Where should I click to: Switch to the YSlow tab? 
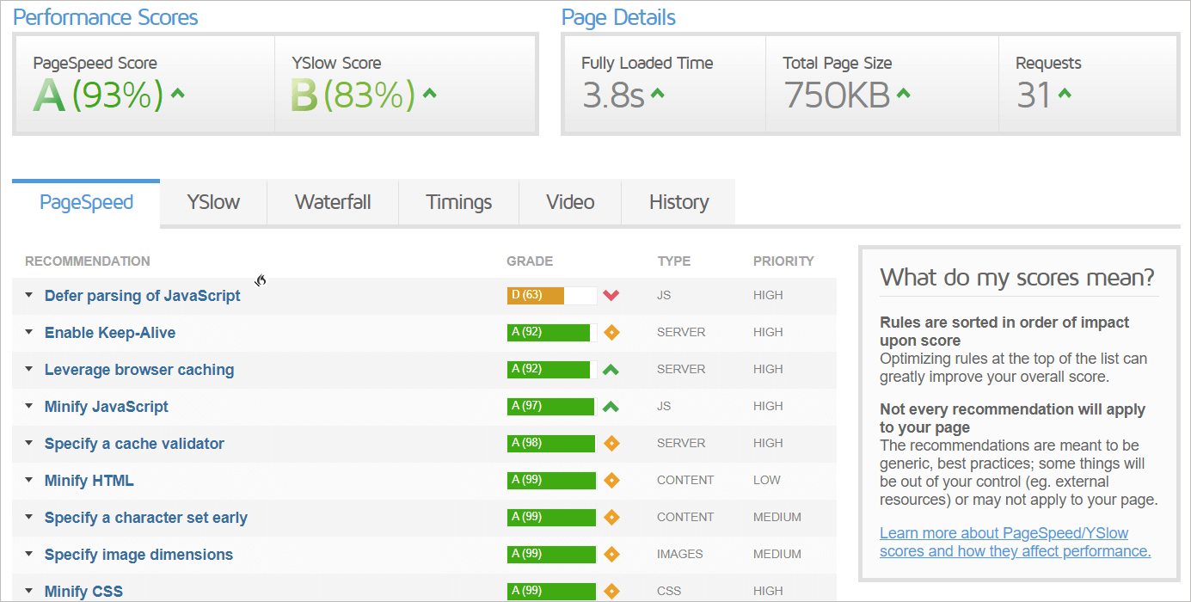[213, 203]
